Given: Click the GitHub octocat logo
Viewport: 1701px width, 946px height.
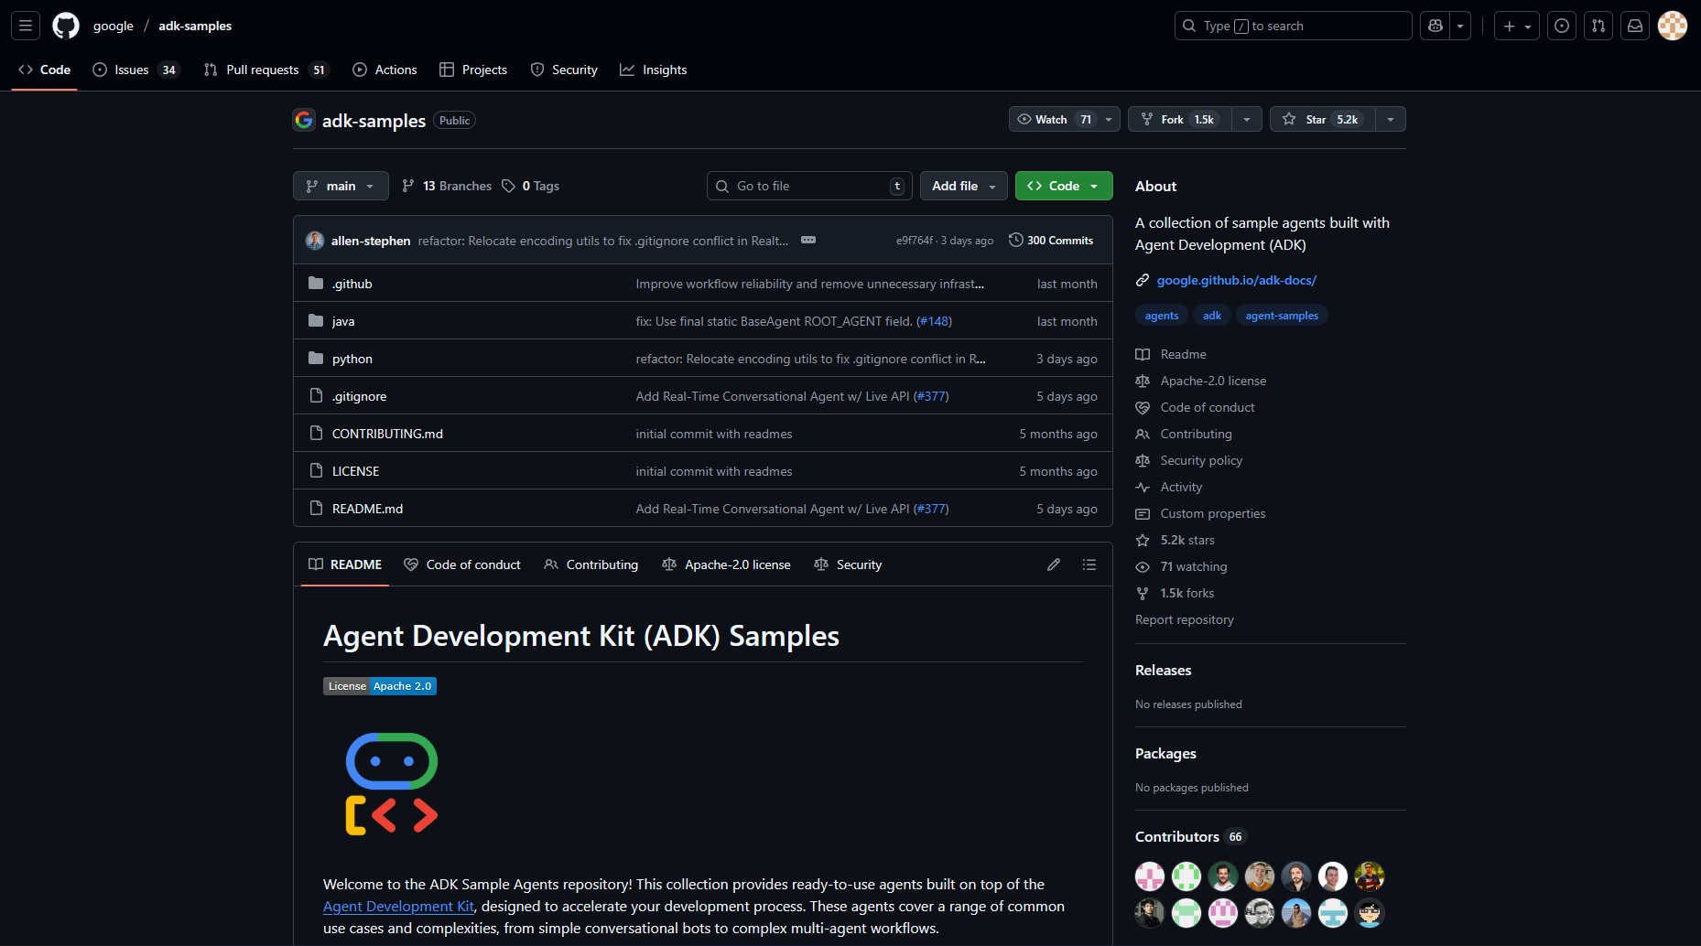Looking at the screenshot, I should pyautogui.click(x=65, y=25).
